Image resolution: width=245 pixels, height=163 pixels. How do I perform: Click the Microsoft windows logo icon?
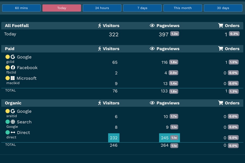coord(13,78)
